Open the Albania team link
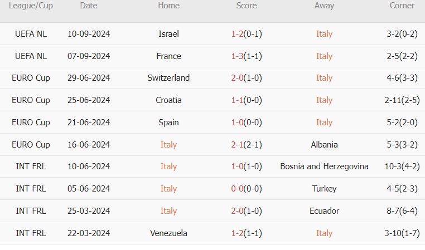Viewport: 425px width, 250px height. [324, 145]
